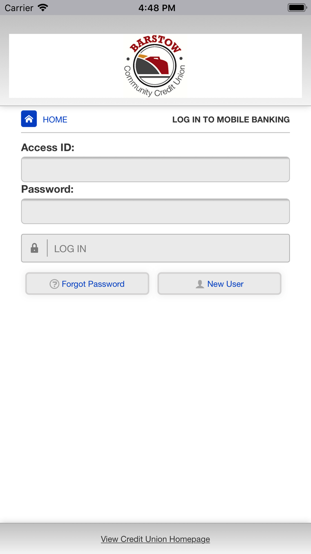The width and height of the screenshot is (311, 554).
Task: Tap the Wi-Fi signal icon in the status bar
Action: [43, 7]
